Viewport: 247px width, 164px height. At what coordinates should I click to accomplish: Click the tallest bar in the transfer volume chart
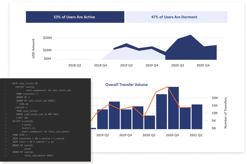pos(173,108)
